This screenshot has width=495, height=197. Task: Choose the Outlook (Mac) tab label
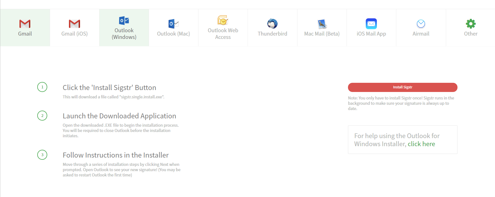173,34
